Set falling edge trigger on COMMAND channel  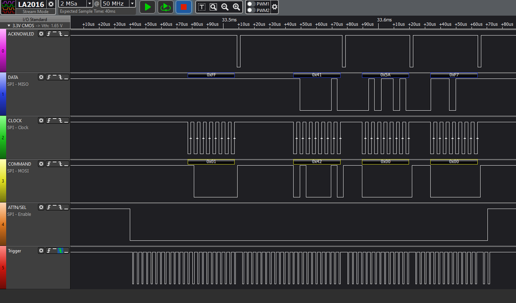coord(60,164)
